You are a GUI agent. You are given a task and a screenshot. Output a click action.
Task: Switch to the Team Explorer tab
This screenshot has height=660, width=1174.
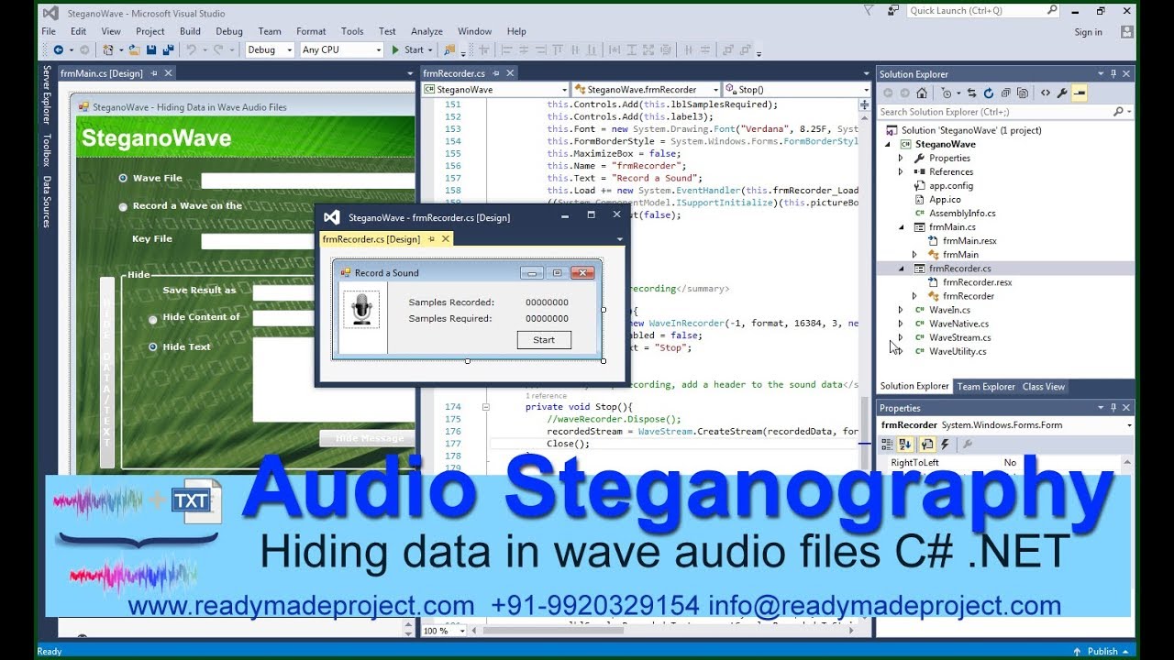[986, 387]
